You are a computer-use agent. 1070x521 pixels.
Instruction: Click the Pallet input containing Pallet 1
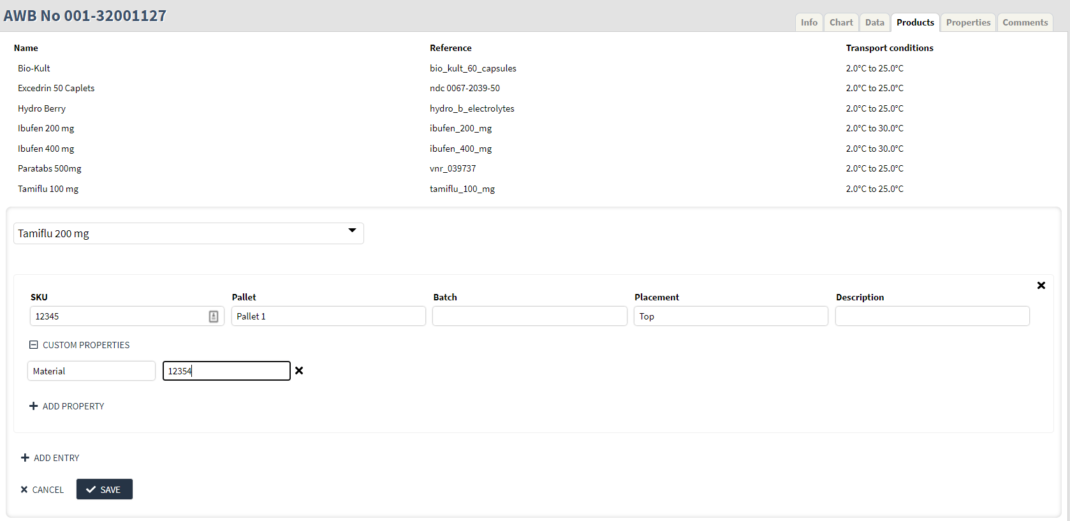tap(328, 316)
